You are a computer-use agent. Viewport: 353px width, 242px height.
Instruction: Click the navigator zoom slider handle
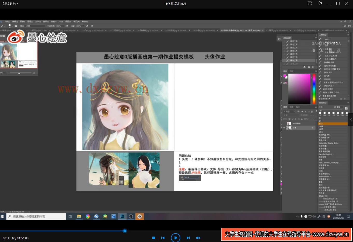pyautogui.click(x=19, y=73)
